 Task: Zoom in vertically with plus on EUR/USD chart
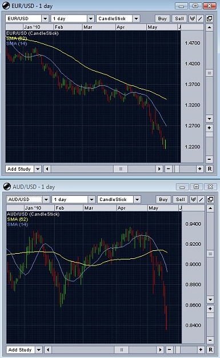pyautogui.click(x=210, y=128)
